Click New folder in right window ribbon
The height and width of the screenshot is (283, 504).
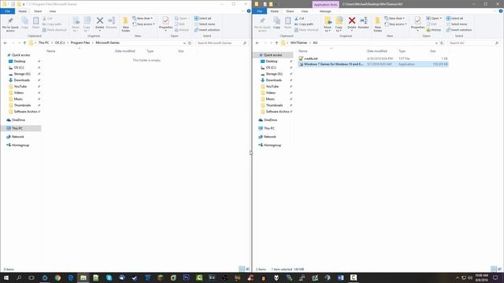[378, 24]
